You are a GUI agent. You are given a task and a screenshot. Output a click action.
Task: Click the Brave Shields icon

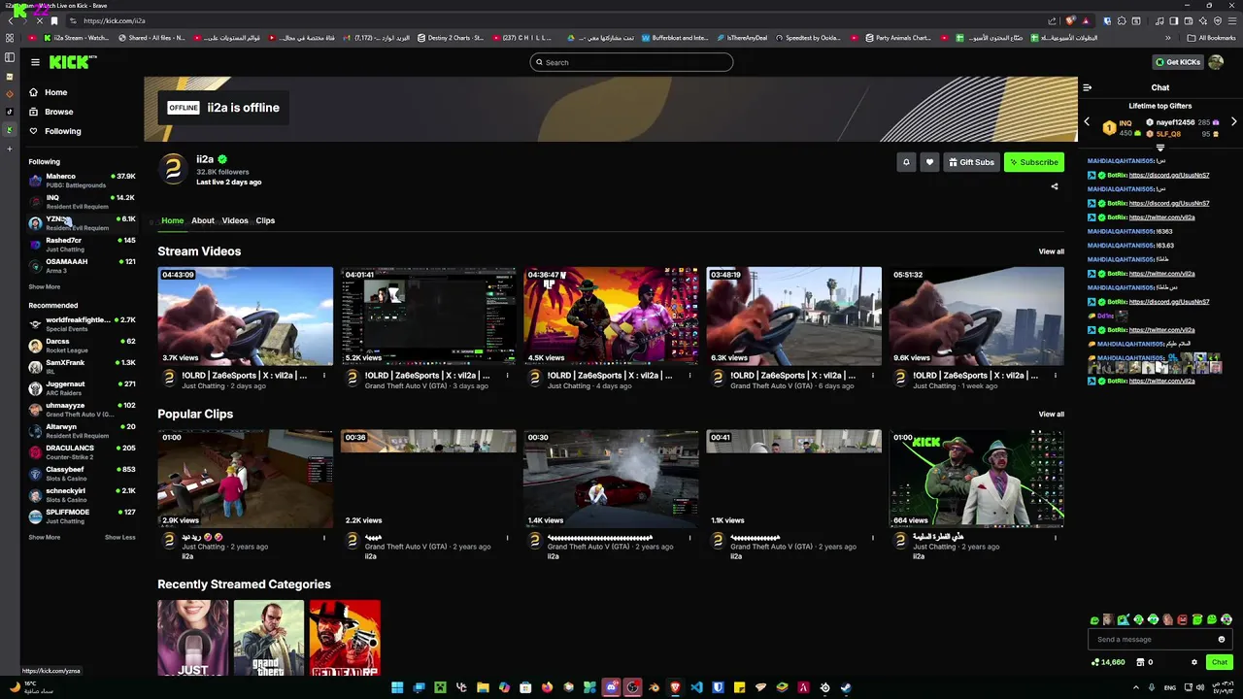coord(1071,20)
